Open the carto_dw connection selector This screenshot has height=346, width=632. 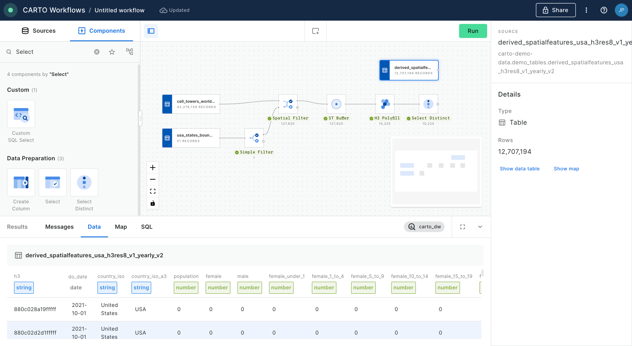point(424,227)
